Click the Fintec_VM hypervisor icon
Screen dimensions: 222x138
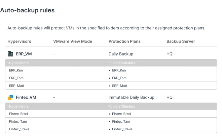(10, 98)
